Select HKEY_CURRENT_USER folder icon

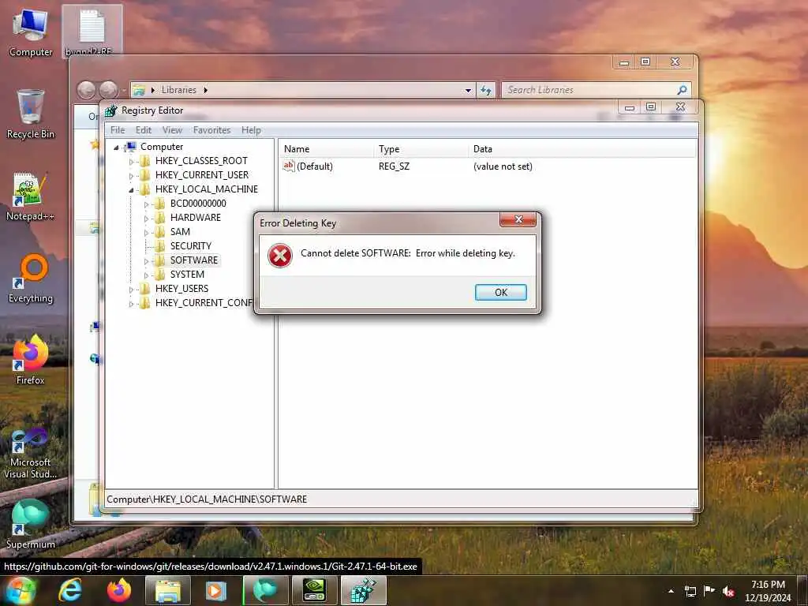point(145,175)
